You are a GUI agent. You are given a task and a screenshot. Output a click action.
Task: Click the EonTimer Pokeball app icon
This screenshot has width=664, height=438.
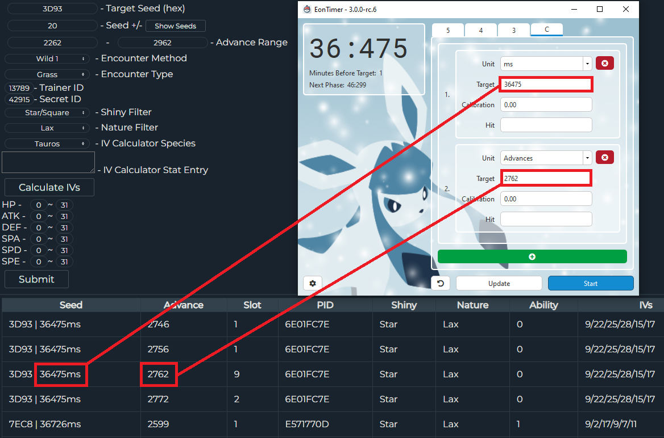coord(307,9)
